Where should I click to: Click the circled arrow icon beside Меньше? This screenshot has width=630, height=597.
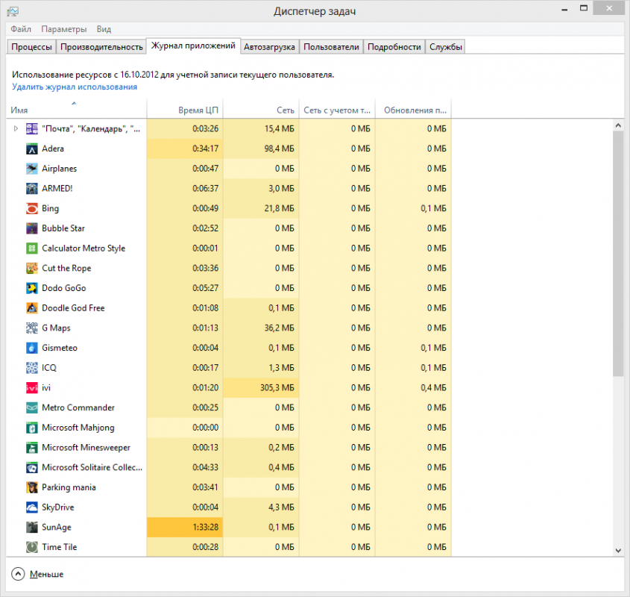(x=18, y=574)
